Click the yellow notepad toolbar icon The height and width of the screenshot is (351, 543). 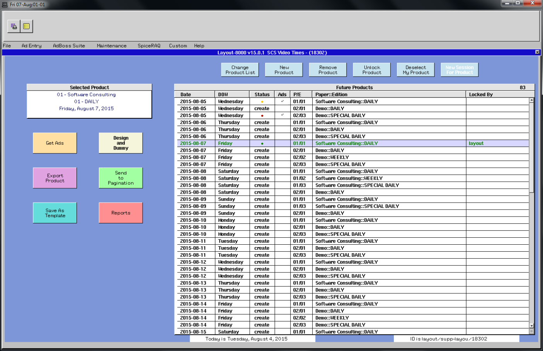pyautogui.click(x=26, y=26)
